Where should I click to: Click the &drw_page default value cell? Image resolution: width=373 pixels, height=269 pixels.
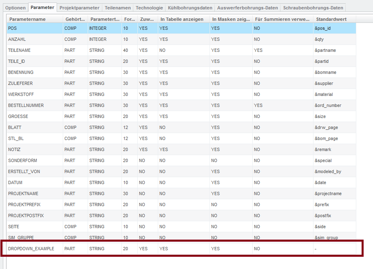tap(335, 127)
